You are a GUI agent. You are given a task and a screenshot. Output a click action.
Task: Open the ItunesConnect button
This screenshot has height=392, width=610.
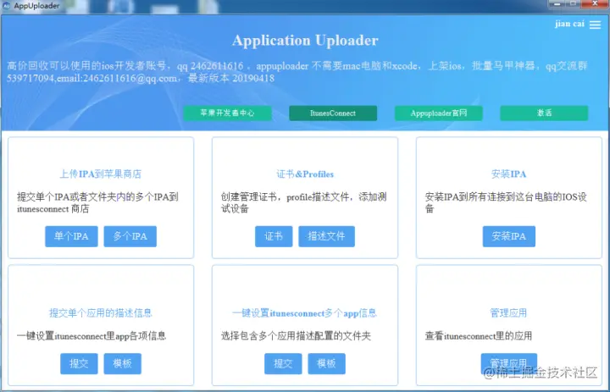pos(333,113)
